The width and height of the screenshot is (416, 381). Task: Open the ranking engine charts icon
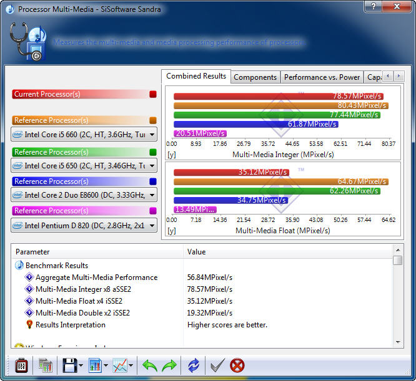pos(46,365)
